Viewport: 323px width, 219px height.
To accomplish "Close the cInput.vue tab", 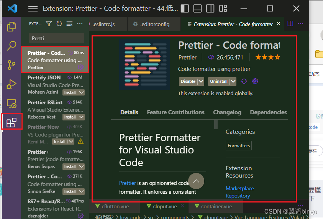I will pos(182,206).
